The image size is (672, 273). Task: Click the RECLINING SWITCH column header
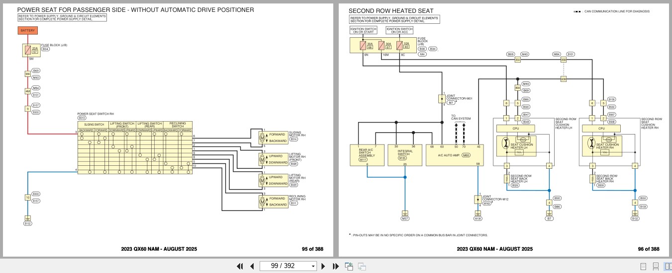[x=178, y=125]
